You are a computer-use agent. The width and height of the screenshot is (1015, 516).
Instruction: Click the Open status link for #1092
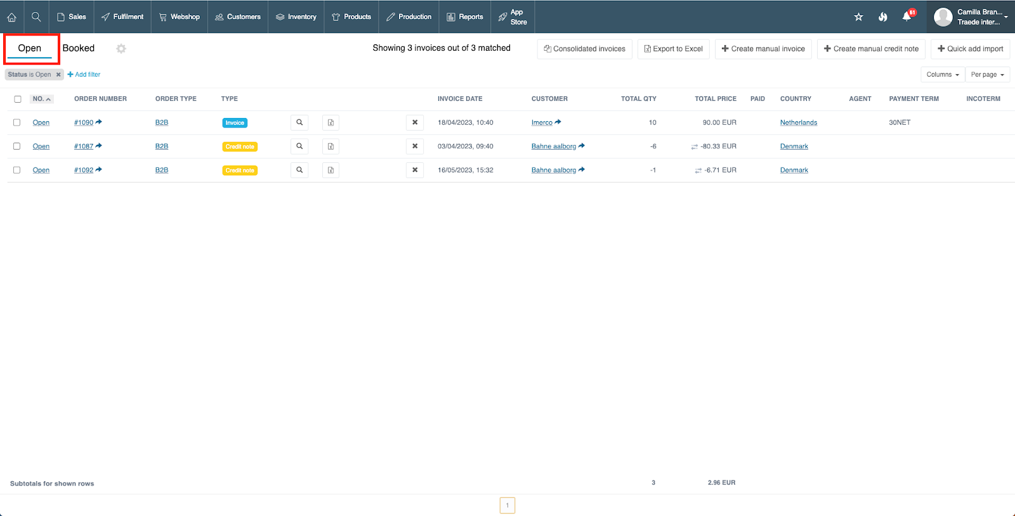click(41, 171)
